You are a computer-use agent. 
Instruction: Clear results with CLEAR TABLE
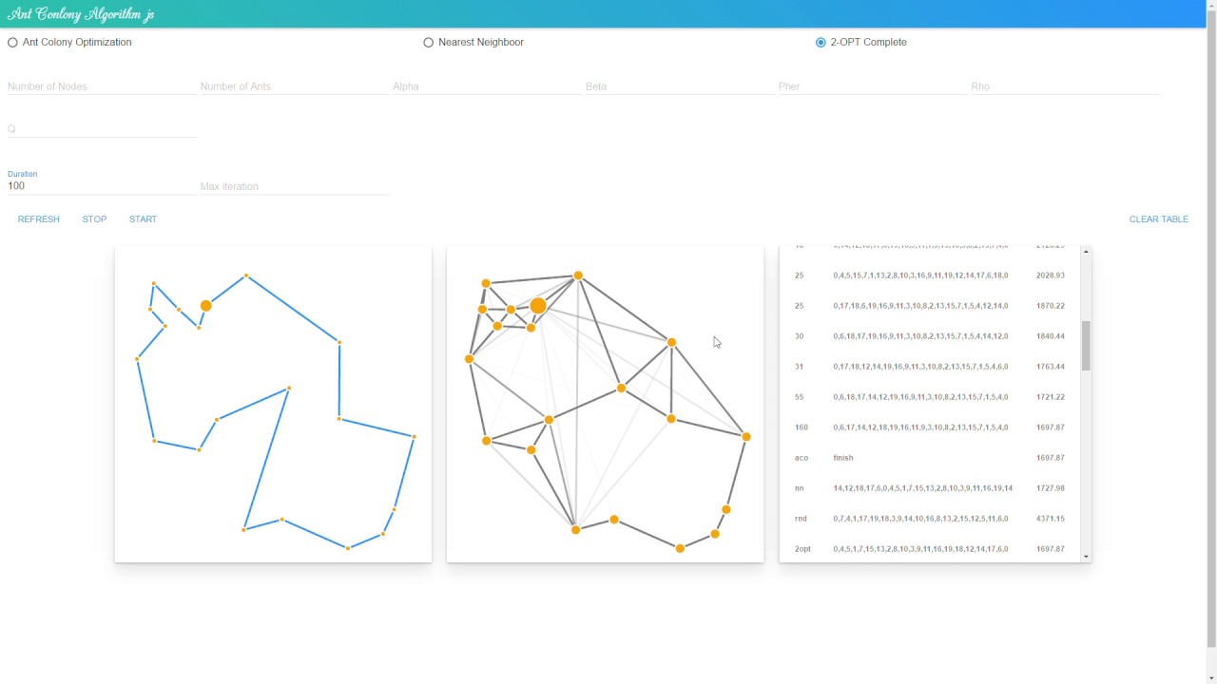1159,219
